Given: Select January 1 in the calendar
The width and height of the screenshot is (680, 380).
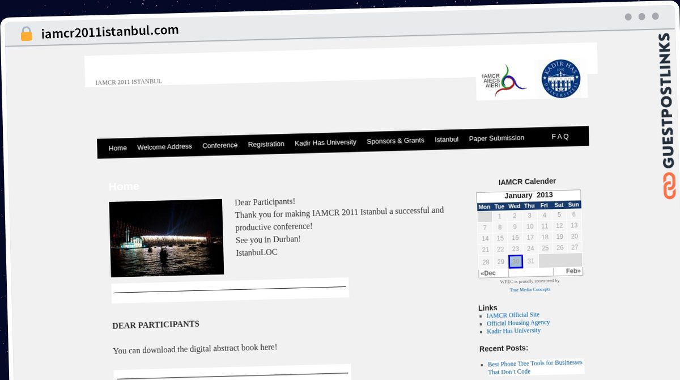Looking at the screenshot, I should (x=499, y=216).
